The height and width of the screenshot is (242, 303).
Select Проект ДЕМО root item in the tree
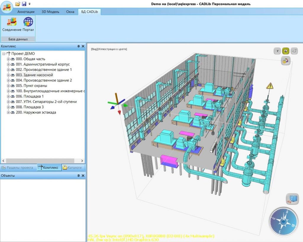pyautogui.click(x=23, y=54)
